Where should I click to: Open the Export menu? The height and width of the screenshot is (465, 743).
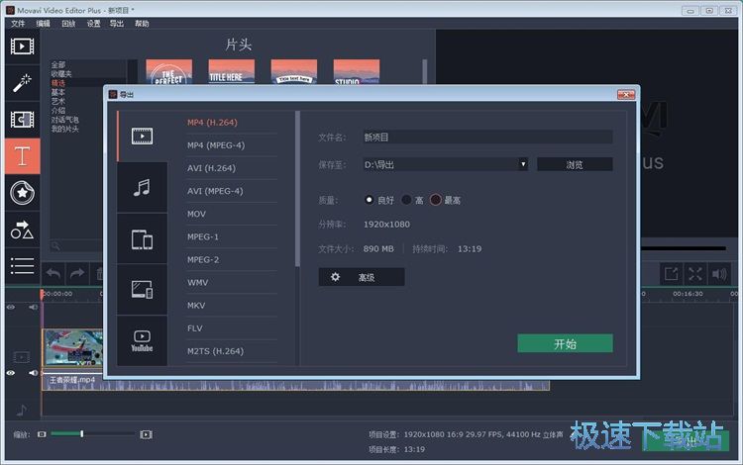tap(117, 23)
